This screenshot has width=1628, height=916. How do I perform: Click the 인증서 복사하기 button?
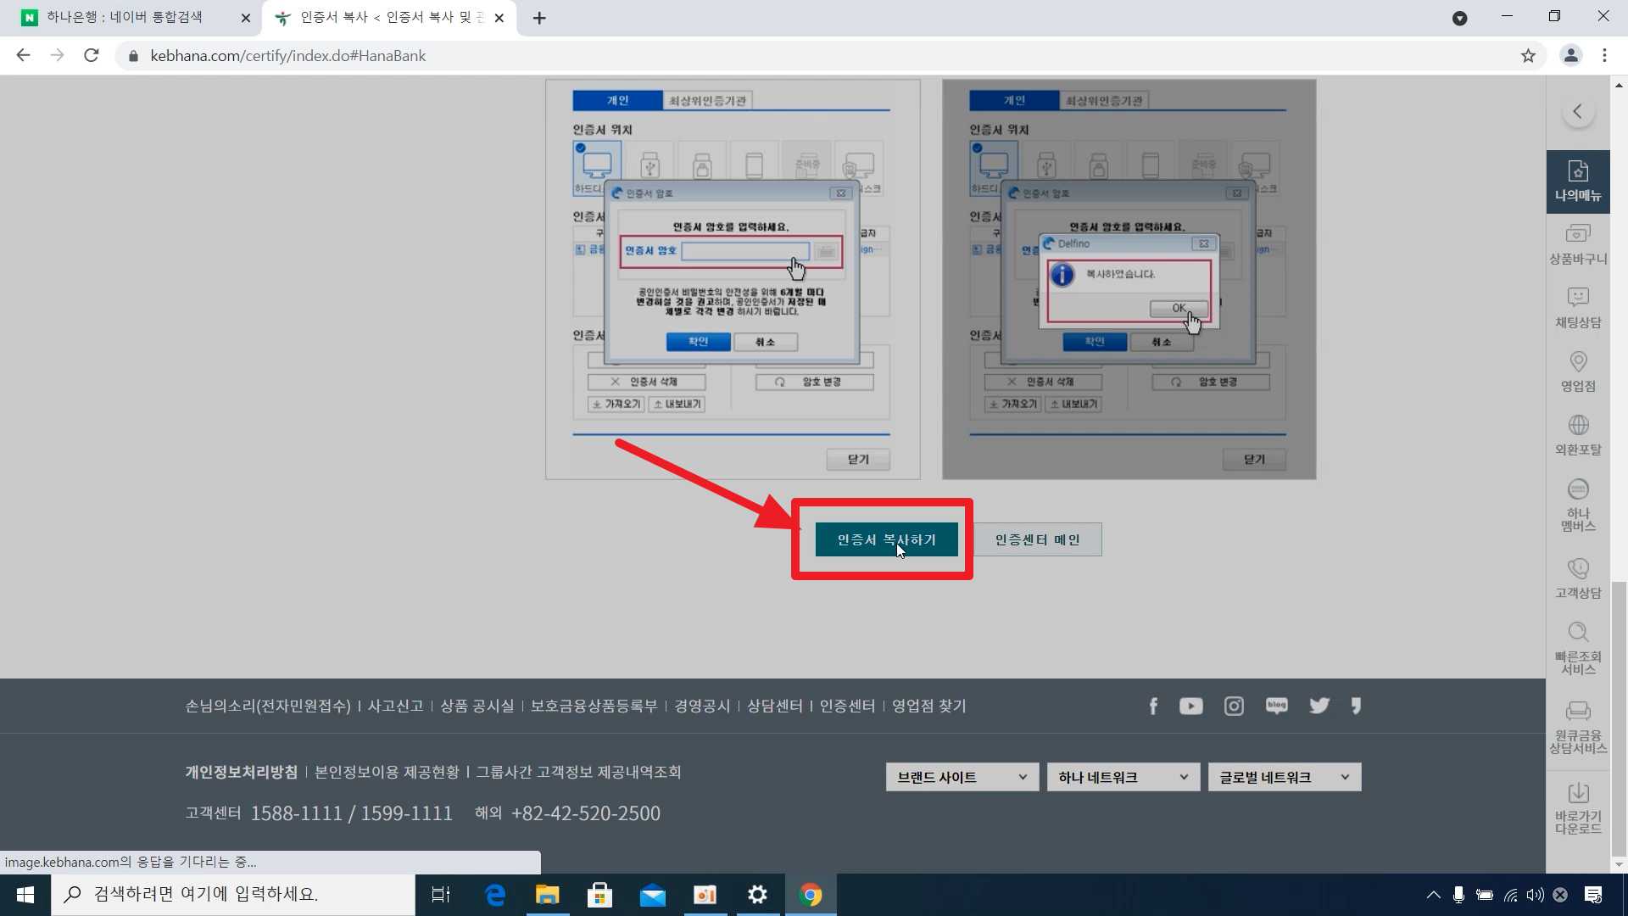pos(886,539)
